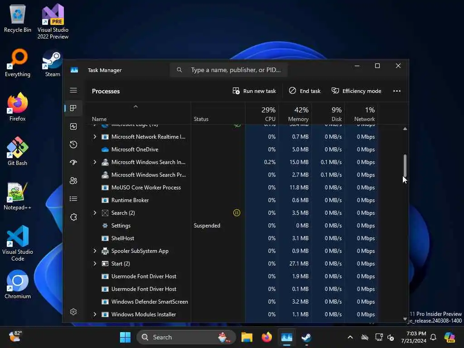Sort processes by the Memory column
Viewport: 464px width, 348px height.
pos(295,114)
